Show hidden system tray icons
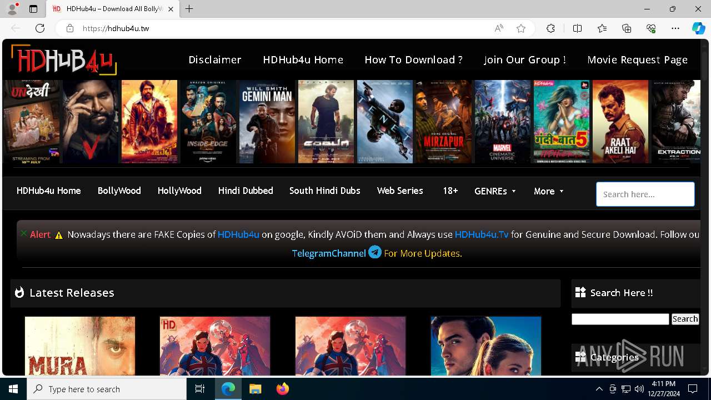 [x=599, y=389]
